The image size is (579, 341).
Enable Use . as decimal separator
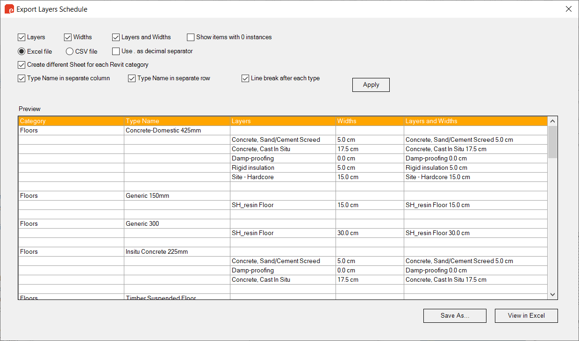[116, 51]
